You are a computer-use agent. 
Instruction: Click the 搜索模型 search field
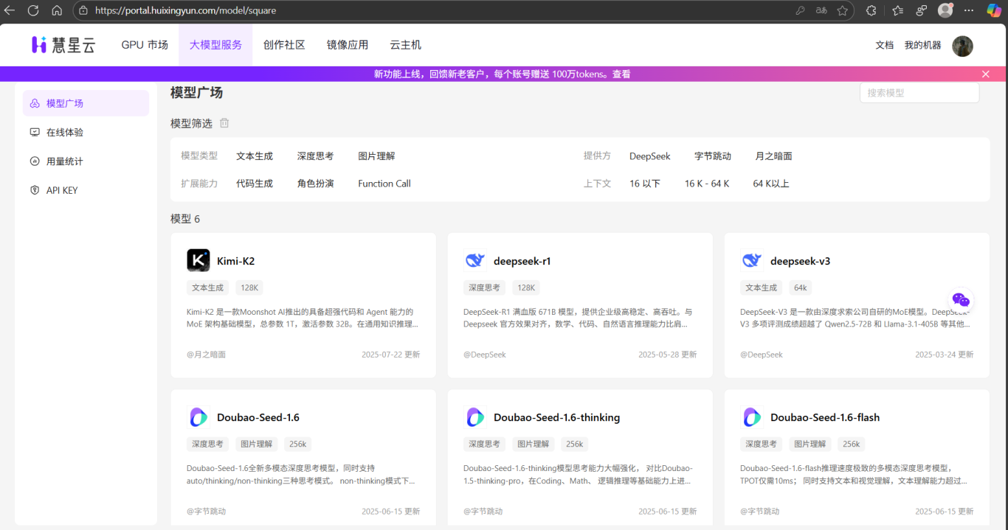tap(919, 93)
